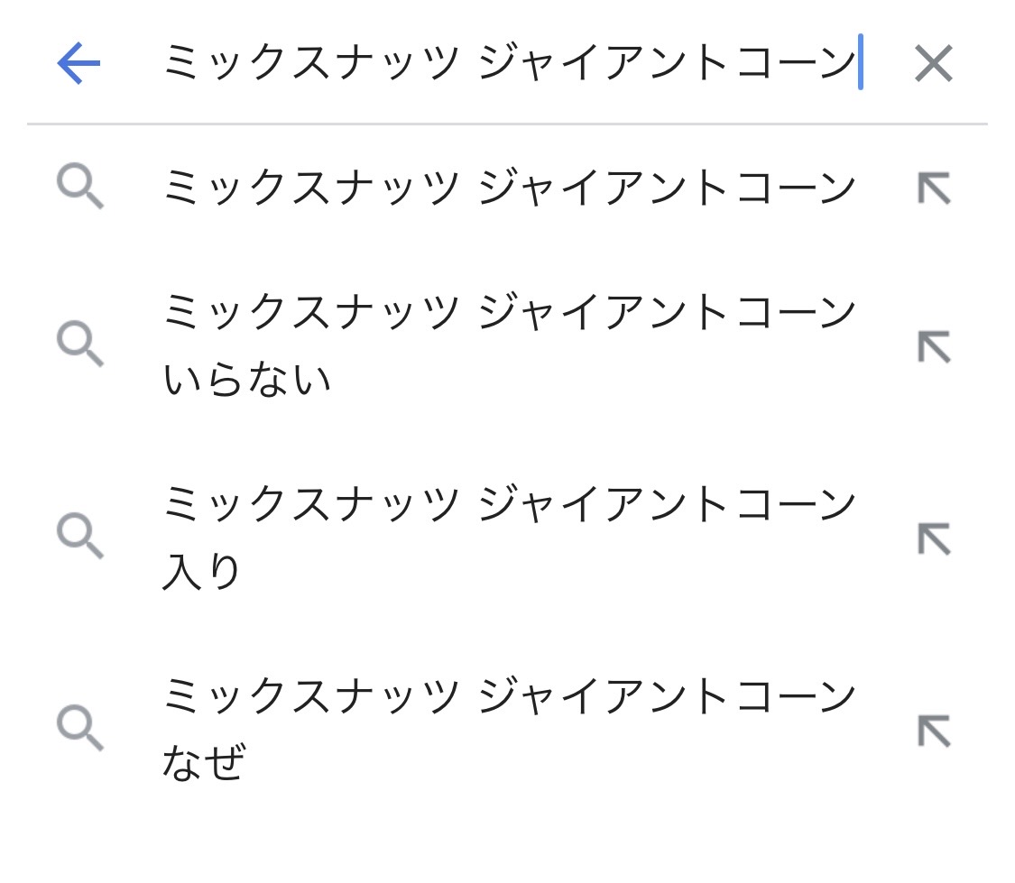Select the suggestion ending with いらない
This screenshot has width=1015, height=883.
[x=508, y=345]
